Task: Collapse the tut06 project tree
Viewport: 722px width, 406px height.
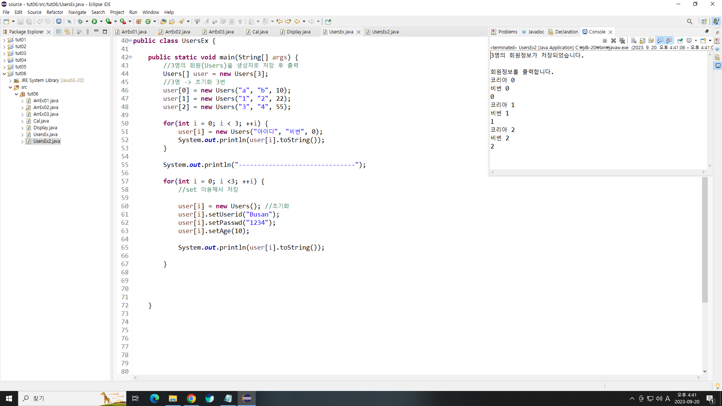Action: point(4,74)
